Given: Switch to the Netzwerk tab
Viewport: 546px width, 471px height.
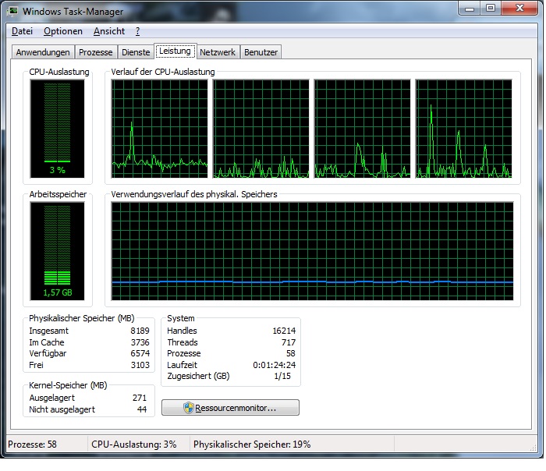Looking at the screenshot, I should pyautogui.click(x=218, y=52).
